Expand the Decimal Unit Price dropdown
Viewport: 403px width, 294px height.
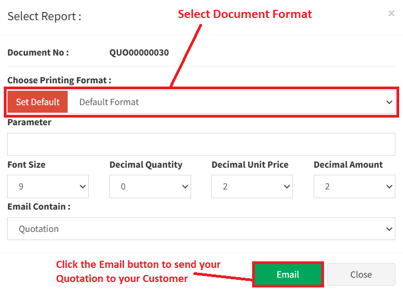pyautogui.click(x=252, y=186)
